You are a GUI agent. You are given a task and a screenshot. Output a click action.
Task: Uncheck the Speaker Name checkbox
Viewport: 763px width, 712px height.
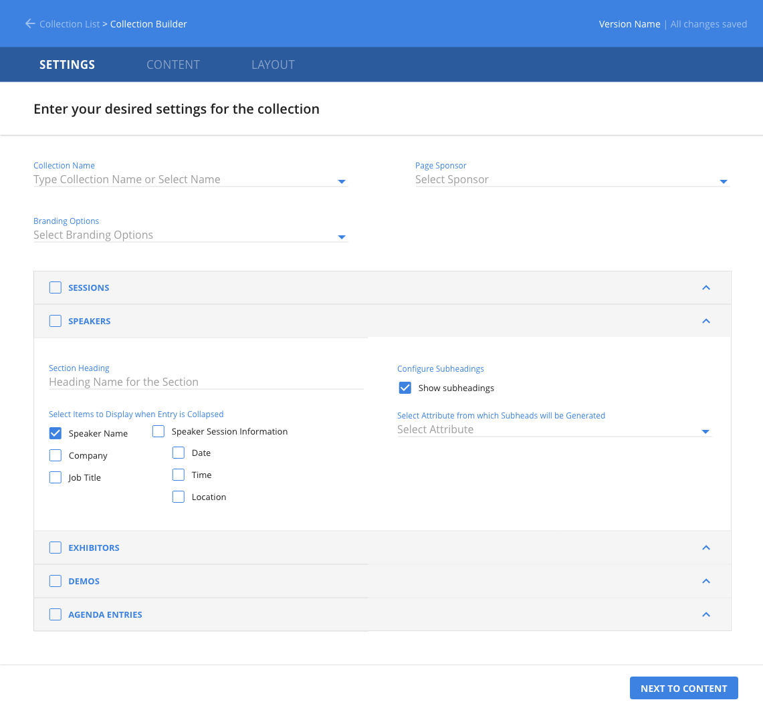coord(56,433)
